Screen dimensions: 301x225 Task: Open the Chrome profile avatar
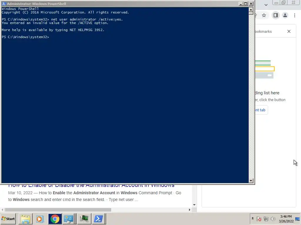coord(285,15)
